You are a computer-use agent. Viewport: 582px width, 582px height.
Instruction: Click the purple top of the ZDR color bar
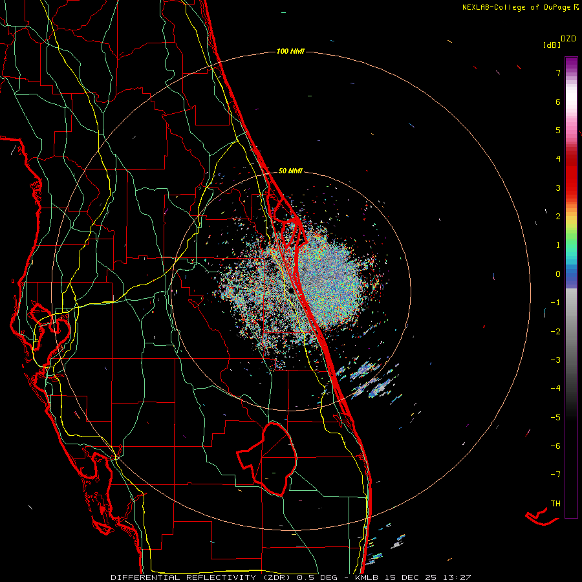tap(571, 63)
